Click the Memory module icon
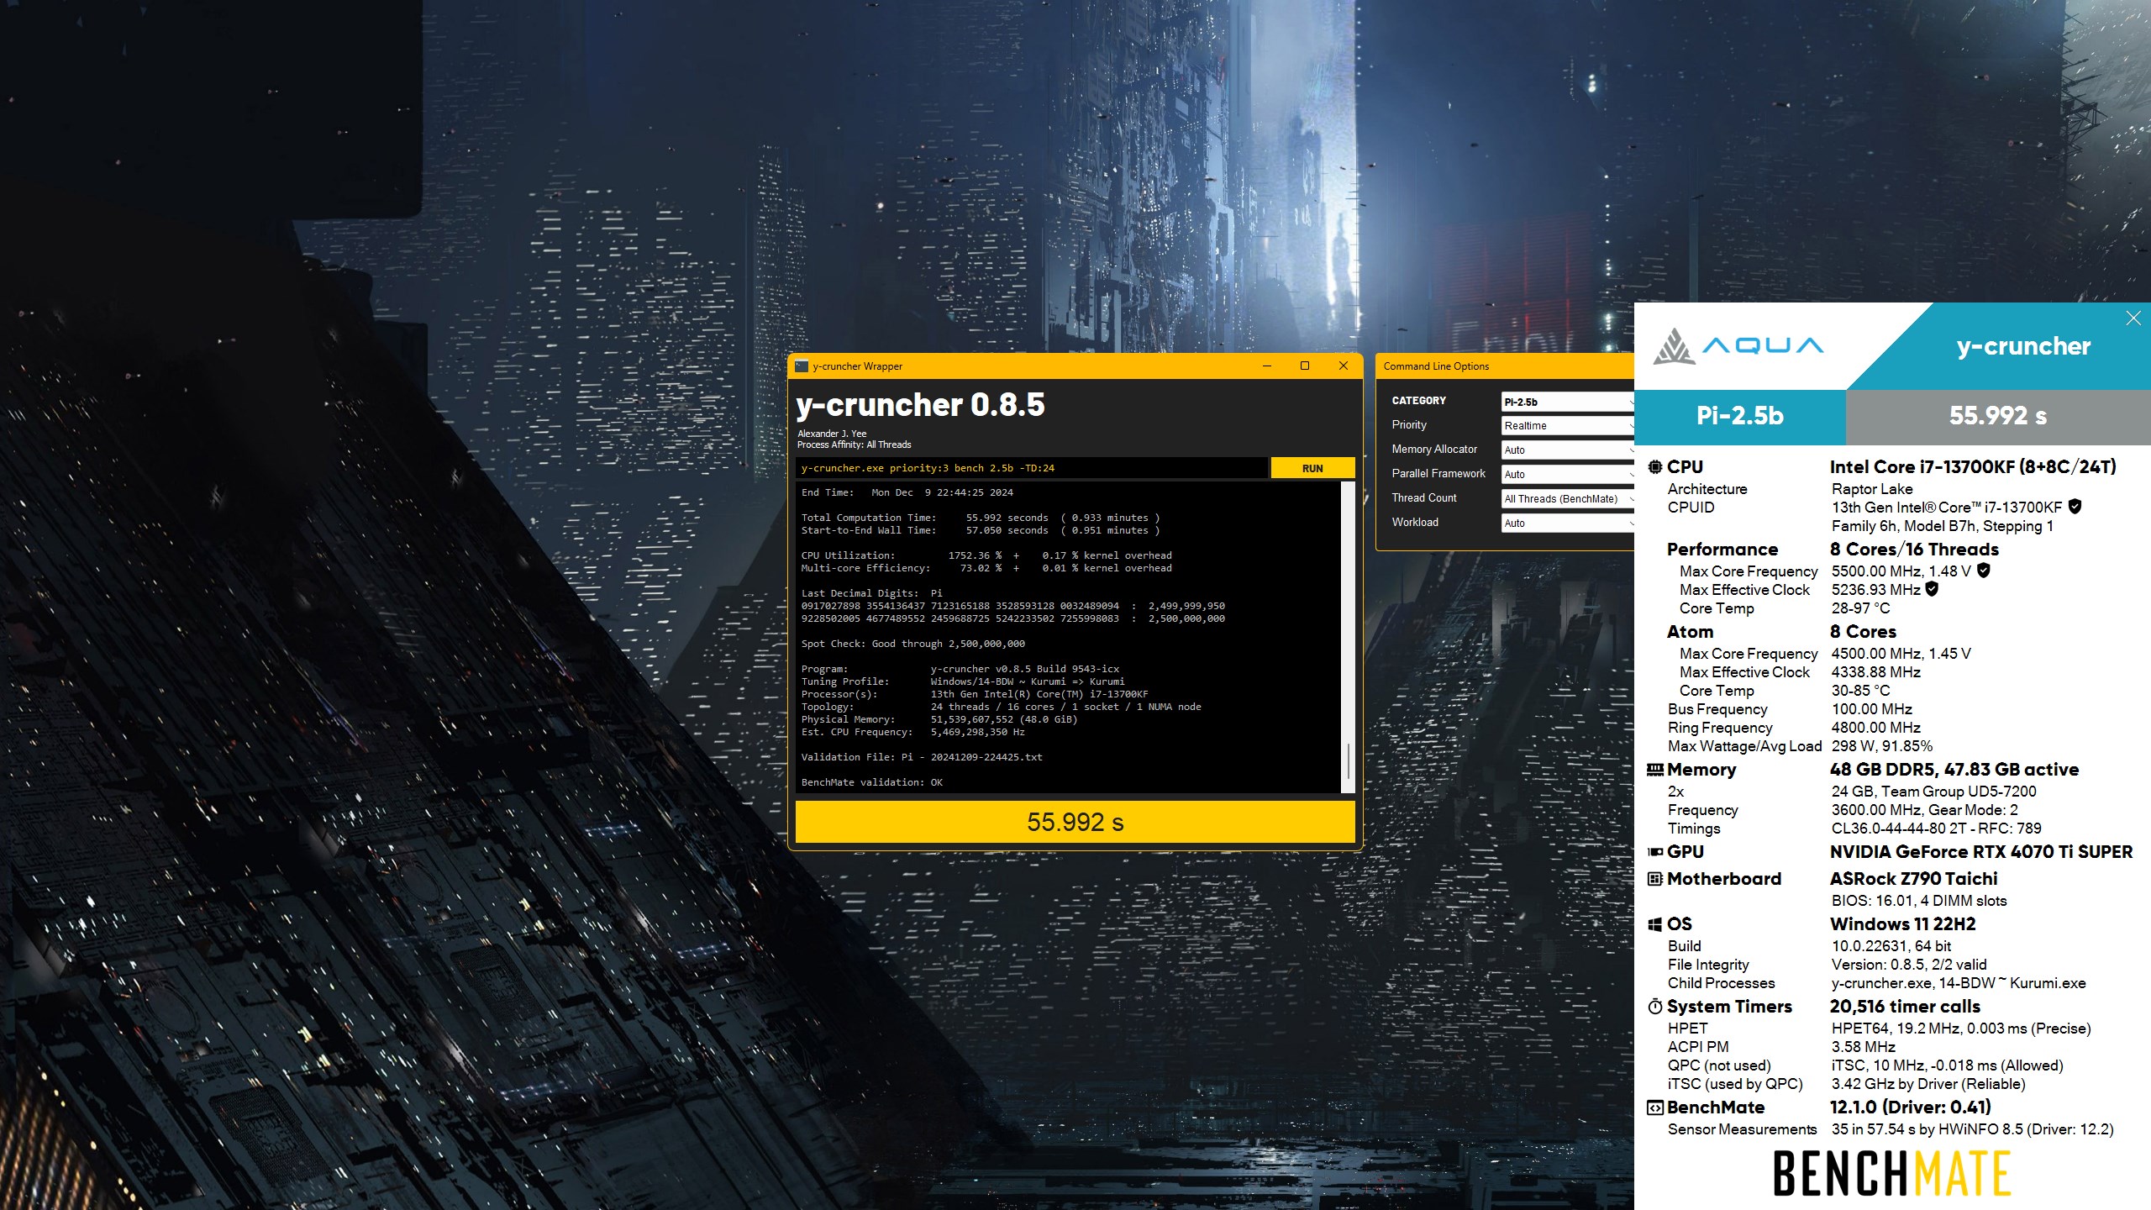Screen dimensions: 2151x1210 pos(1655,770)
